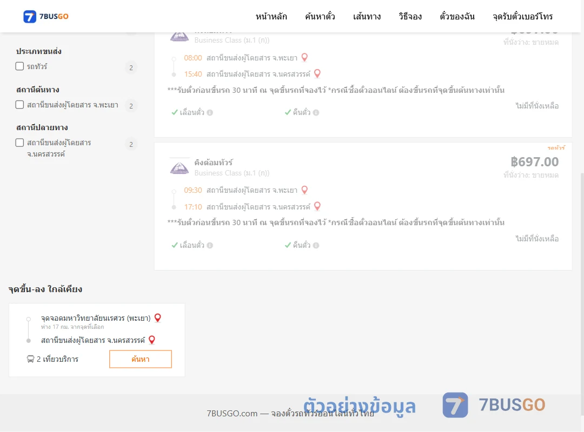Open ตั๋วของฉัน in the navigation
Screen dimensions: 584x432
pyautogui.click(x=457, y=16)
